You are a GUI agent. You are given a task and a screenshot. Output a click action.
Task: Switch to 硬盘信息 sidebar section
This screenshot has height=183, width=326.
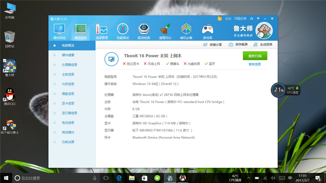(x=68, y=94)
